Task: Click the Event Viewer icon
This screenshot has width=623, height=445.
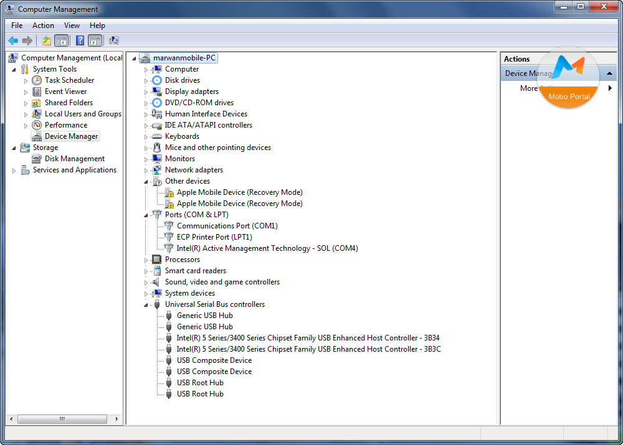Action: [37, 91]
